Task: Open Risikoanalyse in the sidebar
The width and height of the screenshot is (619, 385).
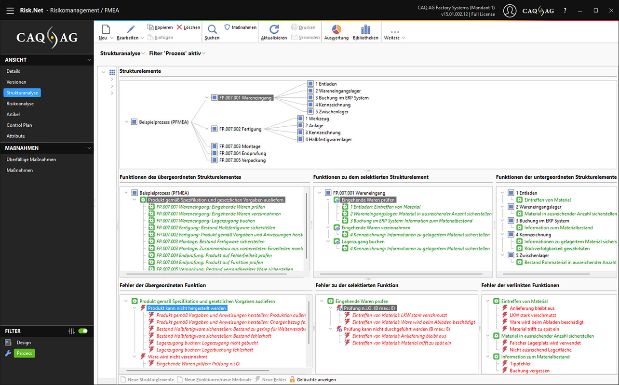Action: pyautogui.click(x=20, y=104)
